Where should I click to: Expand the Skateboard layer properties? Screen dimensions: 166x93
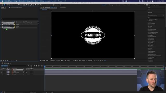coord(6,73)
